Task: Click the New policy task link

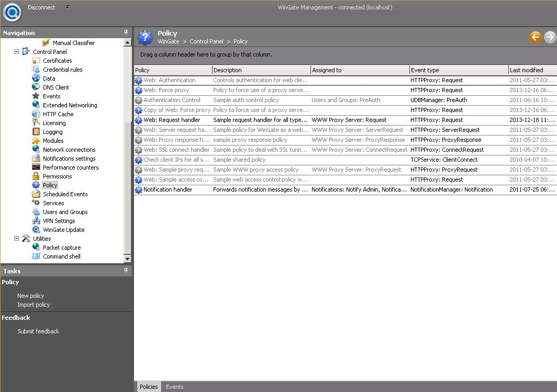Action: pyautogui.click(x=30, y=296)
